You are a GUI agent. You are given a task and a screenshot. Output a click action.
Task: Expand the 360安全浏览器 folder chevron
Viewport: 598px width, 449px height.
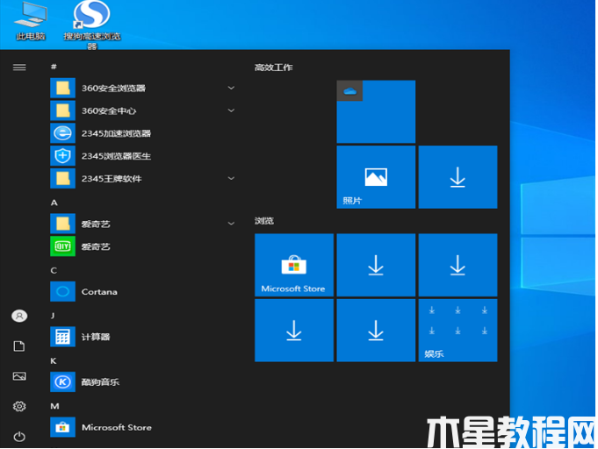pos(231,88)
